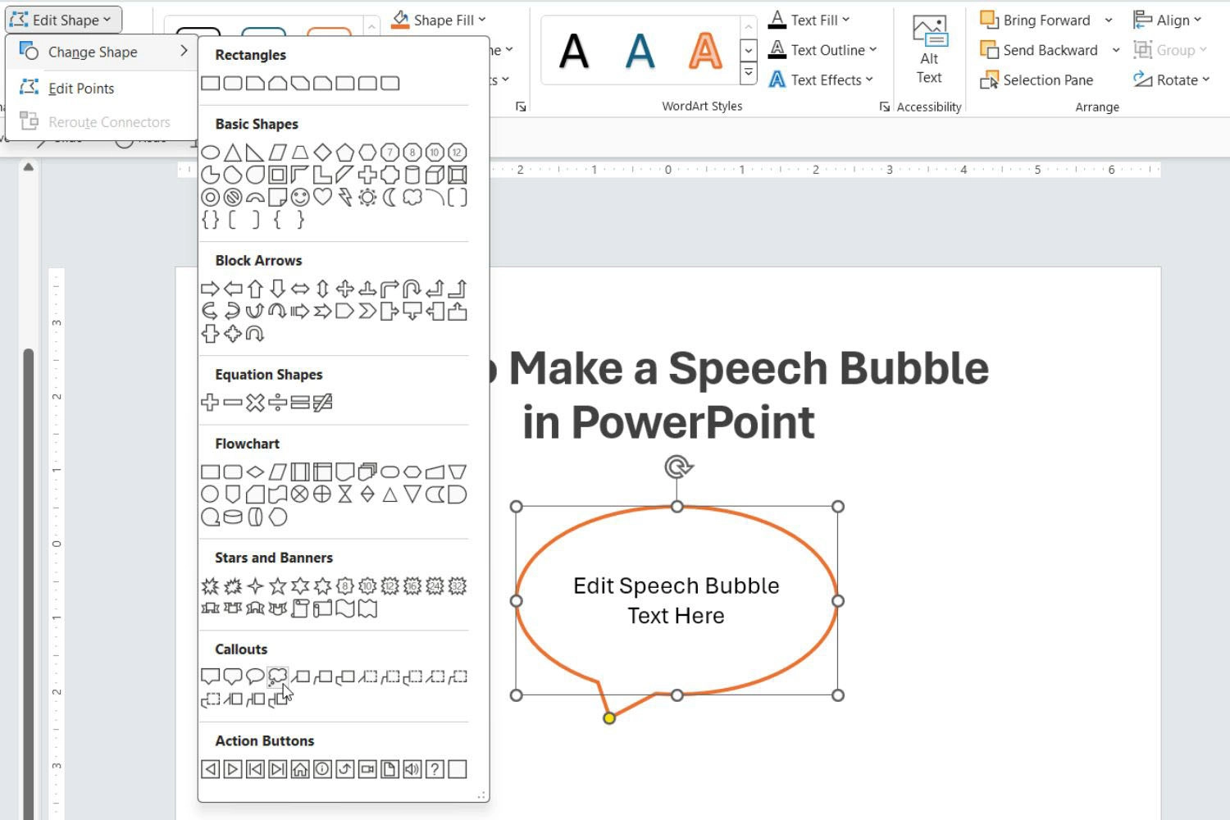
Task: Open the Edit Shape dropdown
Action: (64, 20)
